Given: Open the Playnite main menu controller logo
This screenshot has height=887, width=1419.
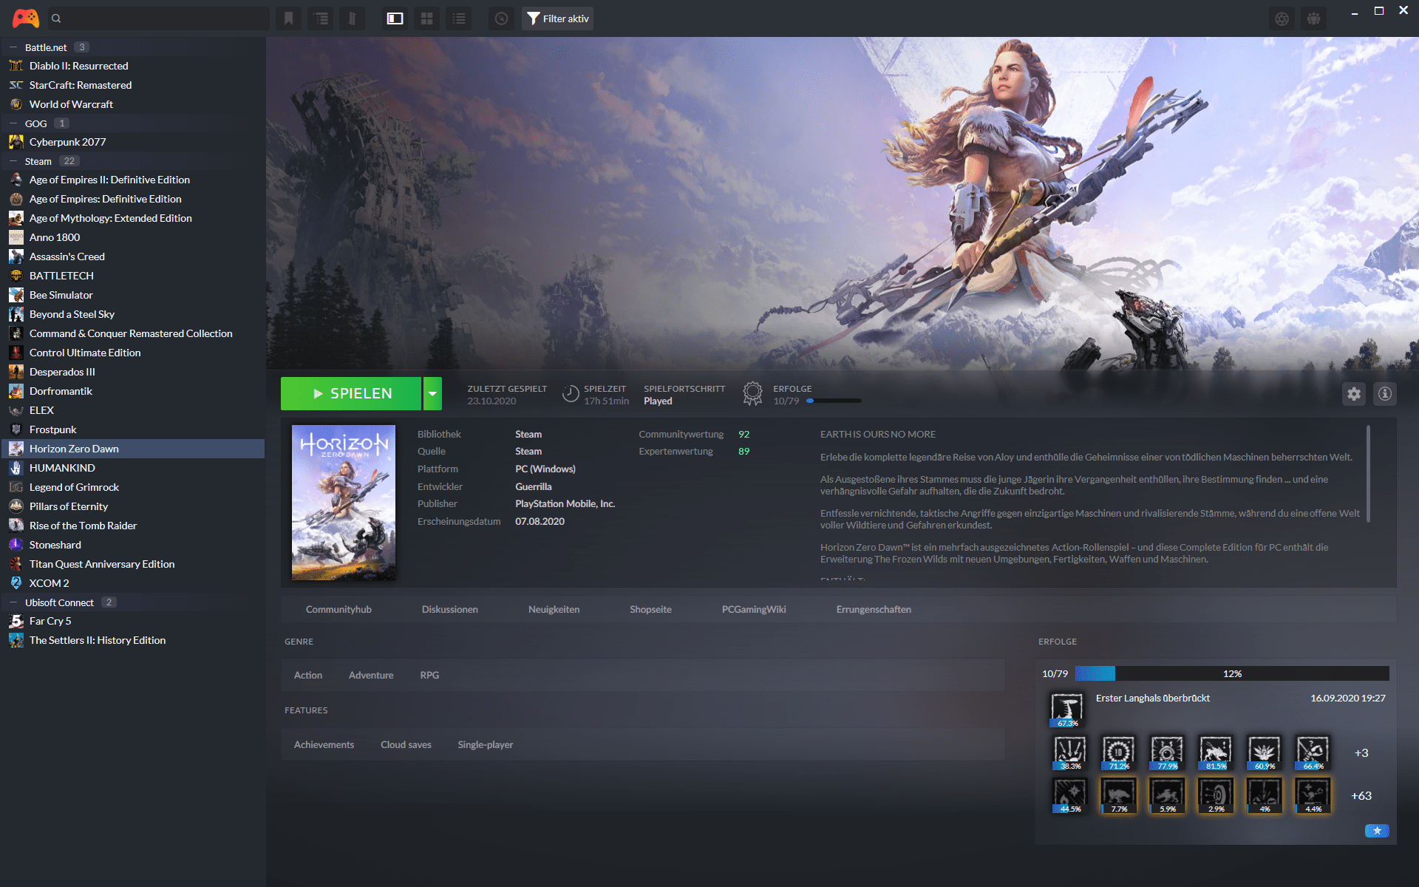Looking at the screenshot, I should click(26, 18).
